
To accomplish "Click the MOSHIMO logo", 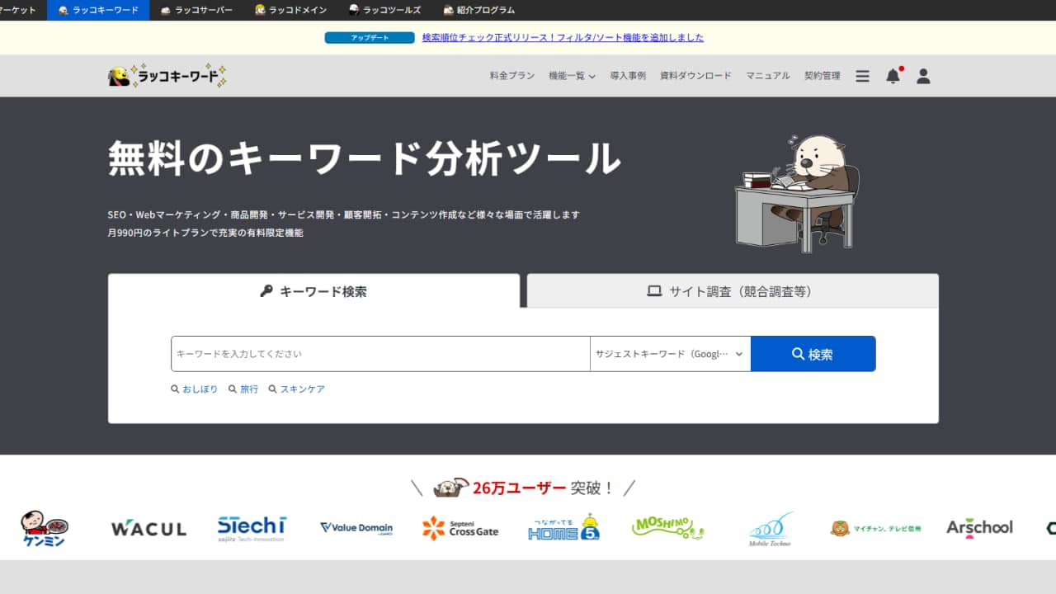I will [x=667, y=527].
